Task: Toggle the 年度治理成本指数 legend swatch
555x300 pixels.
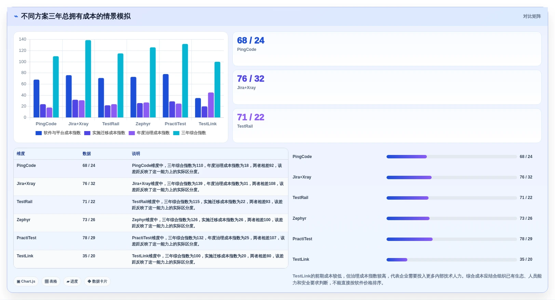Action: [132, 133]
